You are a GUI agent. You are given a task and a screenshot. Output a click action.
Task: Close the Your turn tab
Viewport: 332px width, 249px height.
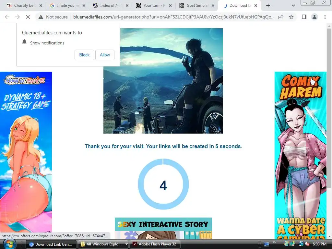(x=170, y=6)
